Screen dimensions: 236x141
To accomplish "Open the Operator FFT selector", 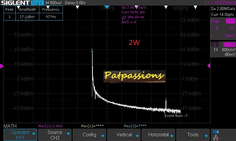I will [20, 135].
